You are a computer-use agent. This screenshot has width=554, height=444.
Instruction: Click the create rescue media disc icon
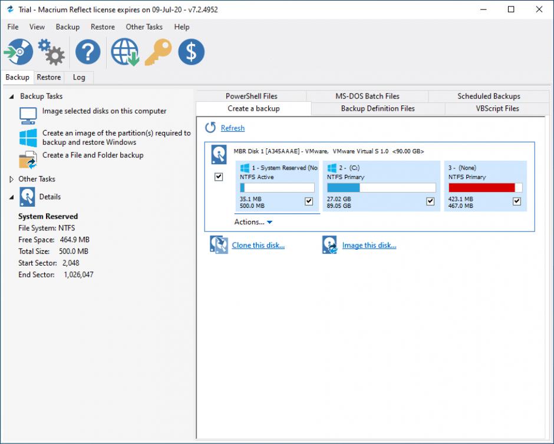19,52
